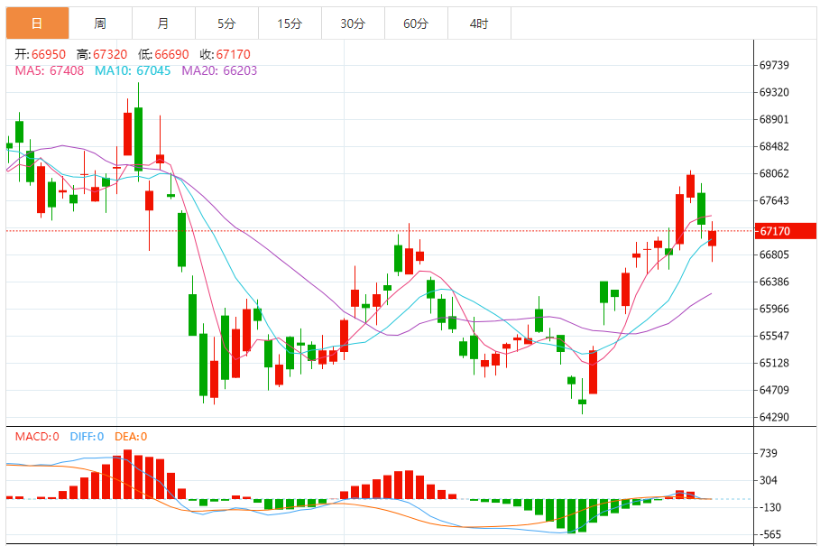Click the 68062 price axis label
The width and height of the screenshot is (820, 546).
pos(774,173)
